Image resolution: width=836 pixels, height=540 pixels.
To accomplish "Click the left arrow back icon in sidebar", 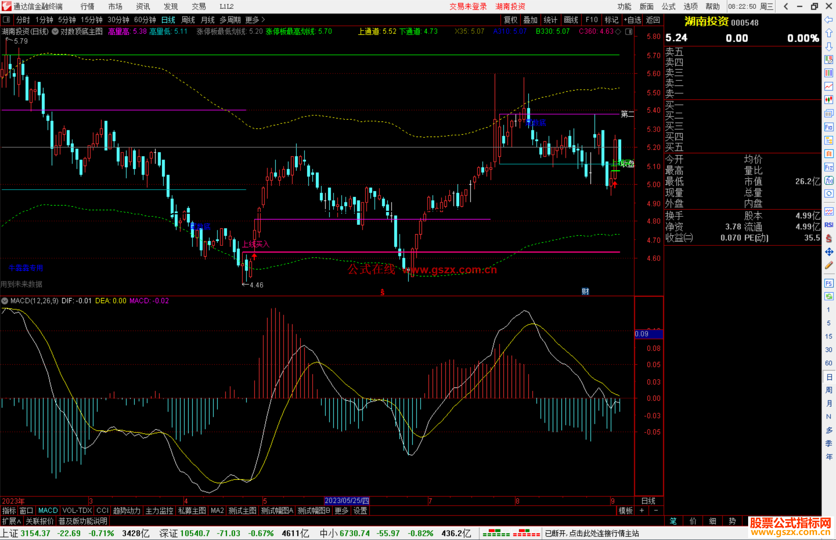I will click(829, 20).
